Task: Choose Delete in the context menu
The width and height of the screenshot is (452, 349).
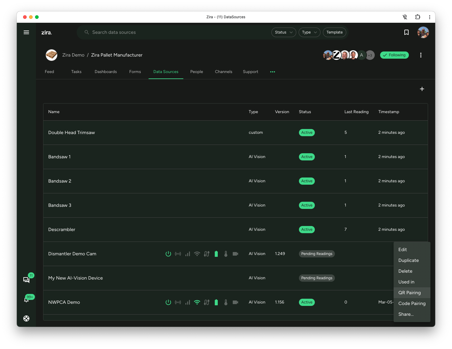Action: [412, 271]
